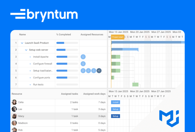Click 'Mon 20 Jan 2025' in resource timeline
195x132 pixels.
tap(140, 91)
